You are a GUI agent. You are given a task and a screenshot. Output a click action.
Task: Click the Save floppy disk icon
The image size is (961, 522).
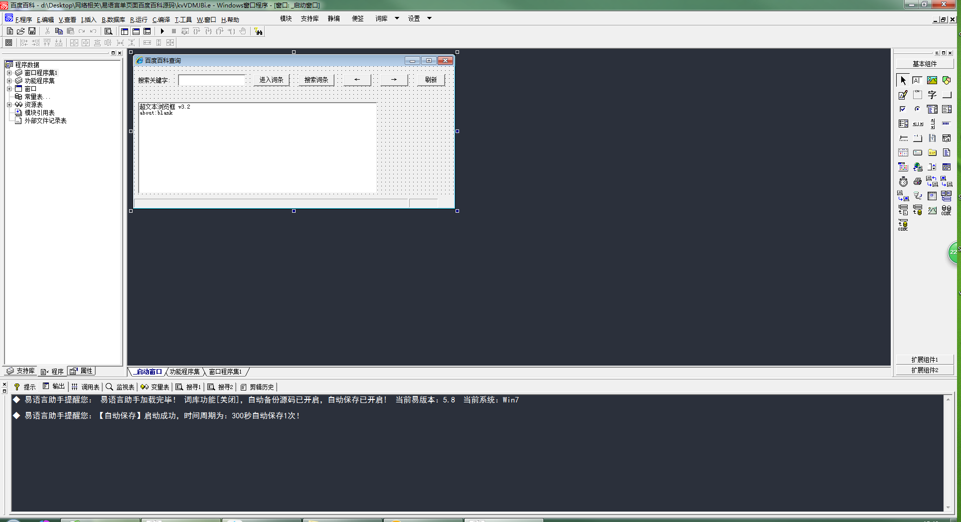point(32,31)
